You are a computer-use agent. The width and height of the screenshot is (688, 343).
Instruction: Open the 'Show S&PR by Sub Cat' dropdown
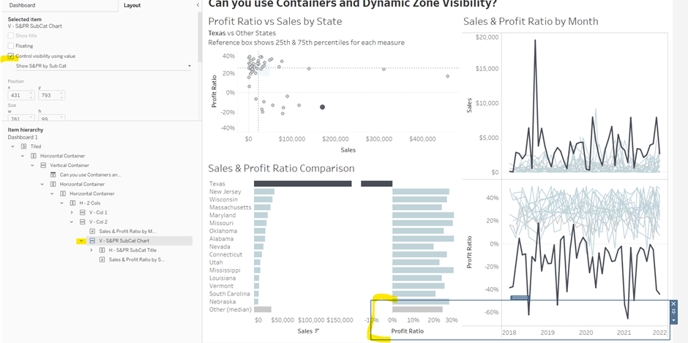point(190,66)
